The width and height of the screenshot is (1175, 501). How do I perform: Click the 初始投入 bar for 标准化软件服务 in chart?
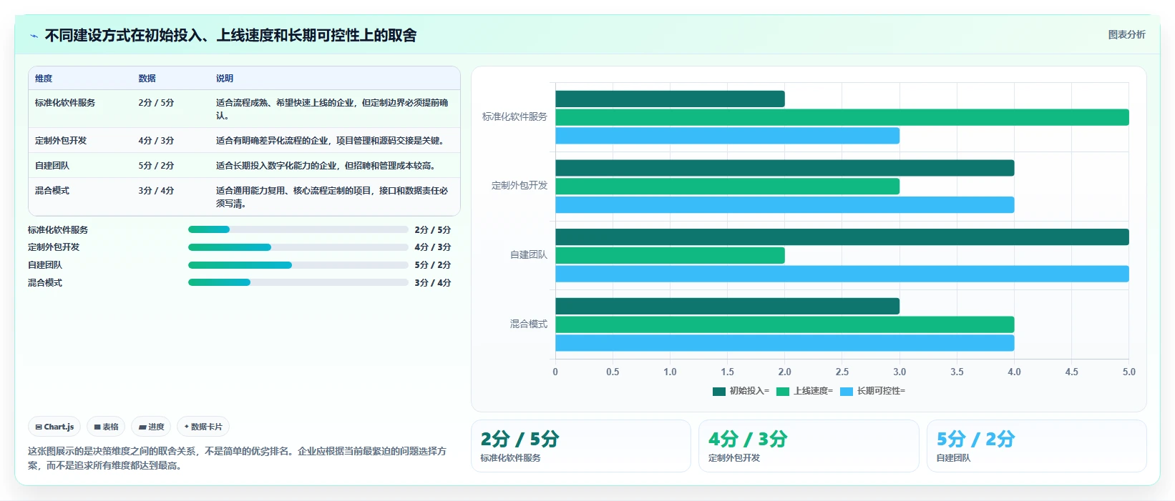point(670,99)
